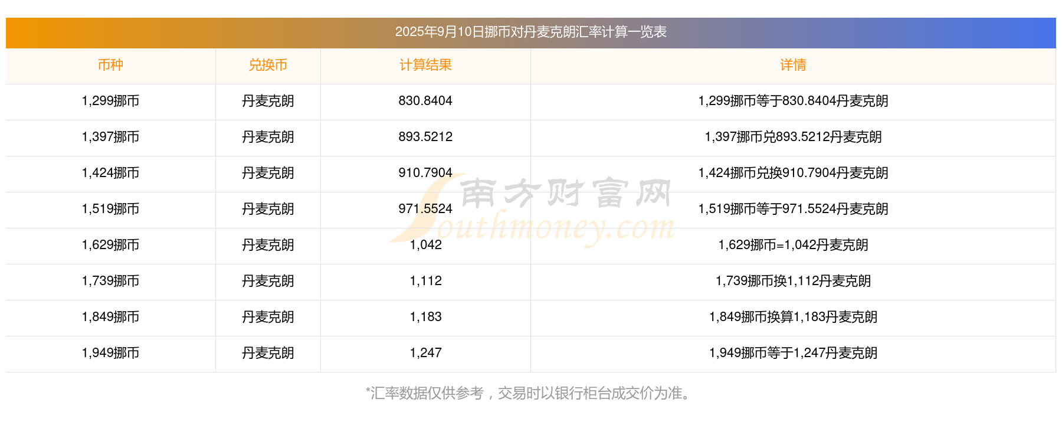
Task: Click the 1,849挪币 cell
Action: (x=110, y=317)
